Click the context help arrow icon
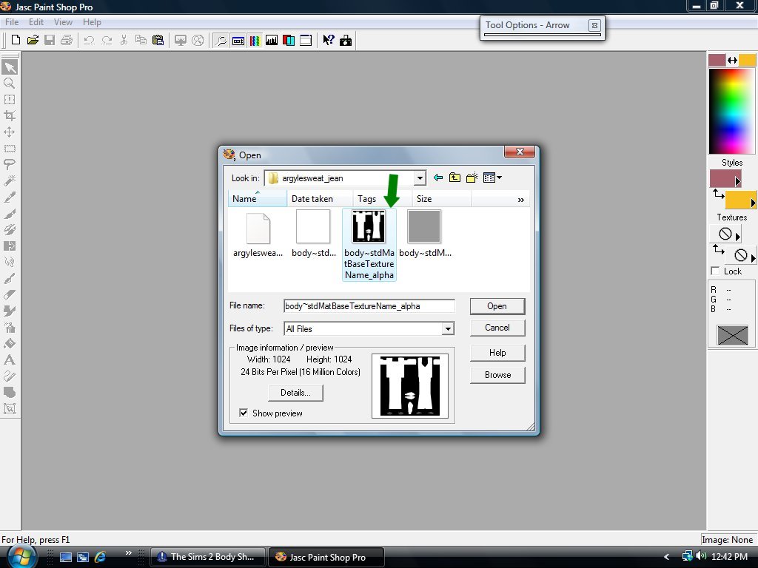The width and height of the screenshot is (758, 568). [x=328, y=41]
